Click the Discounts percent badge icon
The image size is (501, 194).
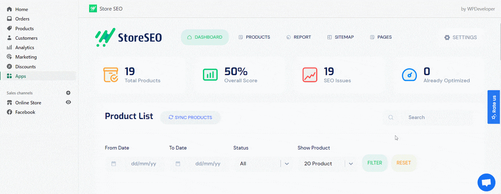pos(9,67)
